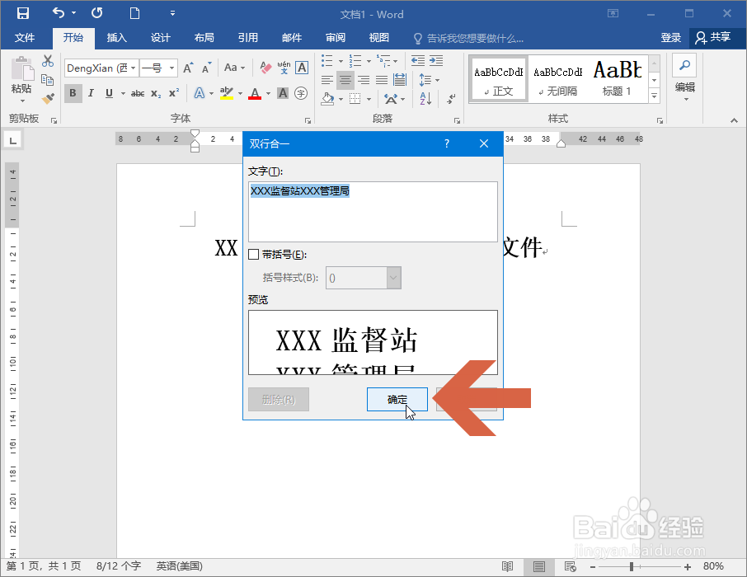Viewport: 747px width, 577px height.
Task: Open the 编辑 find menu
Action: (x=684, y=78)
